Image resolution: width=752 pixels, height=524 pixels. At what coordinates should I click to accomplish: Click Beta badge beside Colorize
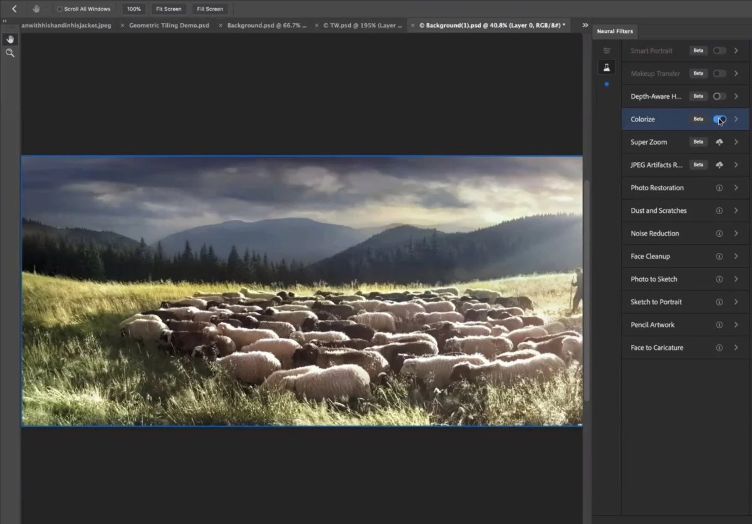(698, 119)
